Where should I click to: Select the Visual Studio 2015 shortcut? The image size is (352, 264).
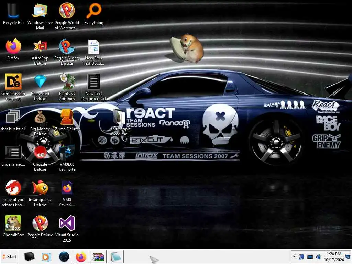[x=67, y=229]
